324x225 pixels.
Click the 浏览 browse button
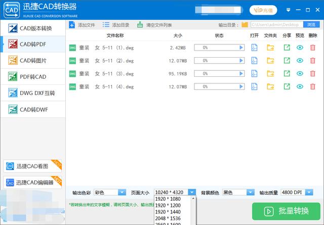[311, 24]
